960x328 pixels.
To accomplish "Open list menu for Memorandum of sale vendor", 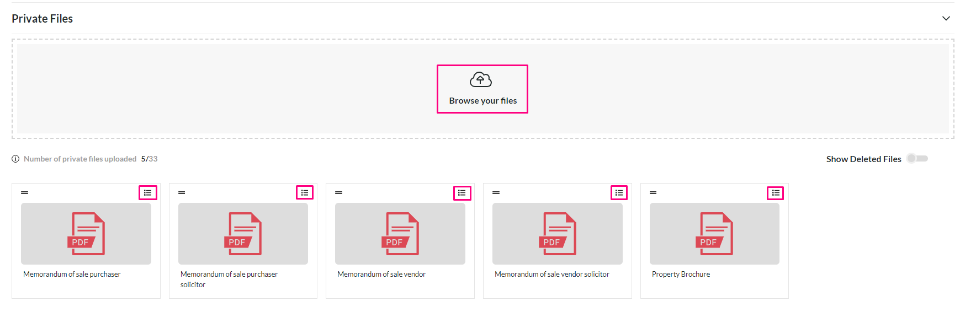I will (462, 192).
